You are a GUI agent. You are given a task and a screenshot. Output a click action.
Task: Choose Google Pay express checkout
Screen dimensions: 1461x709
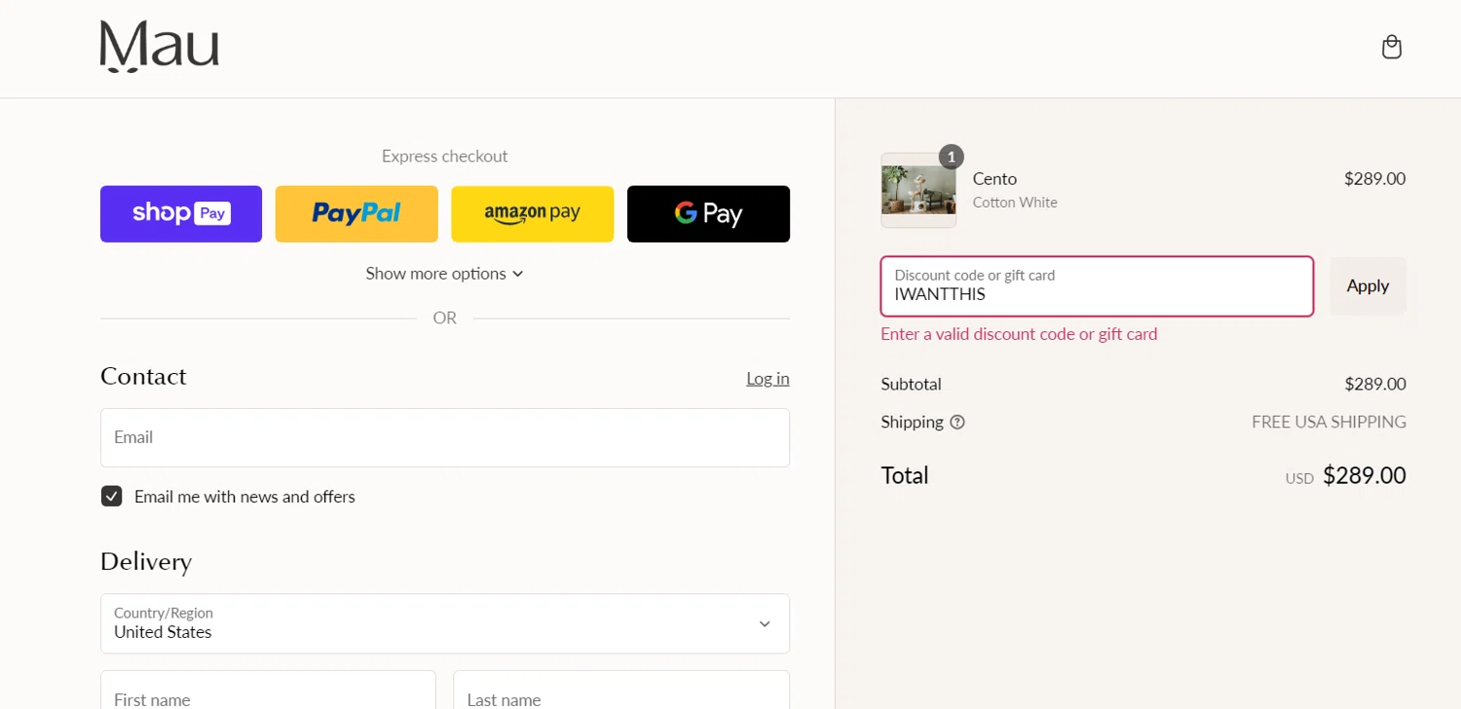coord(708,213)
